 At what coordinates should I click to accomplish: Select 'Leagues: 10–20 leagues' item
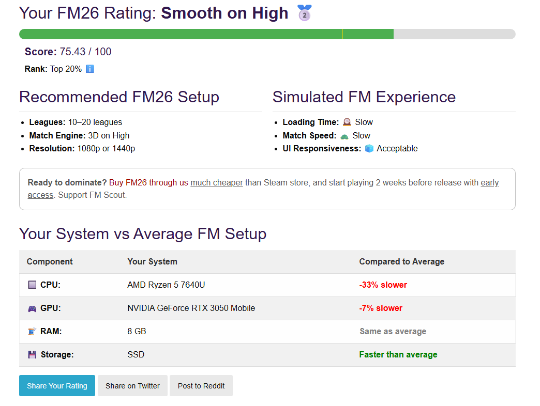point(76,122)
